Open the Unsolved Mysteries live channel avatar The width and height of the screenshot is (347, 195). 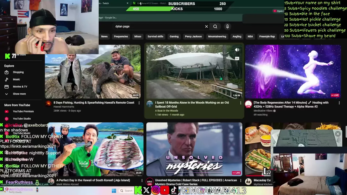(150, 182)
